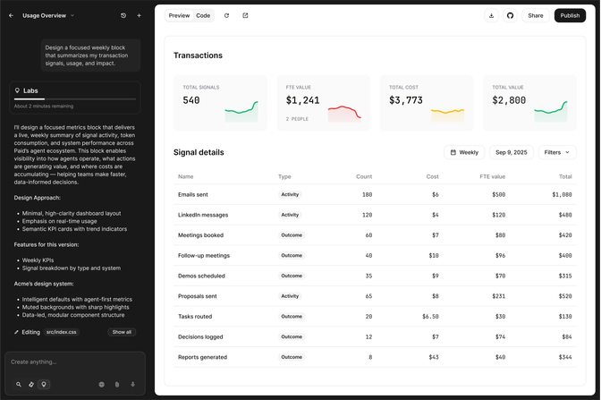This screenshot has height=400, width=601.
Task: Click the $6.50 cost for Tasks routed
Action: coord(430,317)
